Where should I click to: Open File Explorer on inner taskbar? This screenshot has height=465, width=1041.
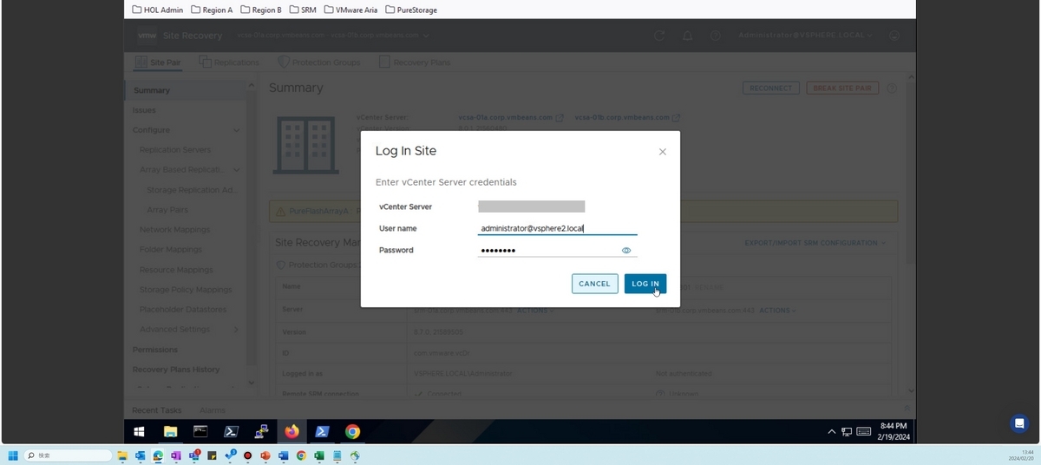pos(170,431)
